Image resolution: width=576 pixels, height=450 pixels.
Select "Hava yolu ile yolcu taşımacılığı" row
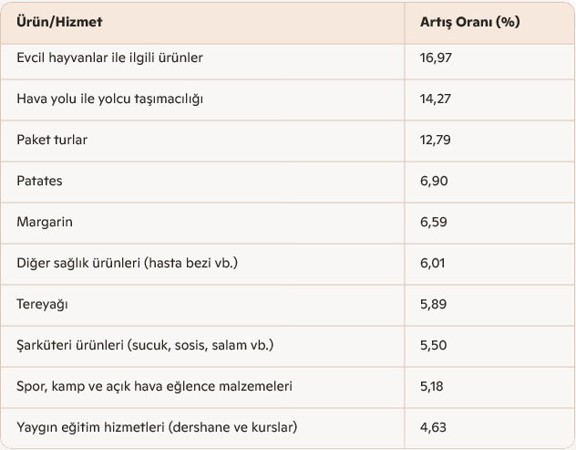[x=109, y=99]
